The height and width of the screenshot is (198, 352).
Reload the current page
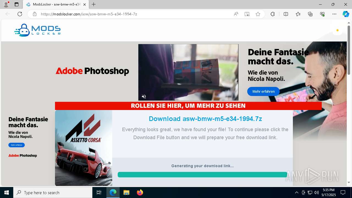tap(20, 14)
